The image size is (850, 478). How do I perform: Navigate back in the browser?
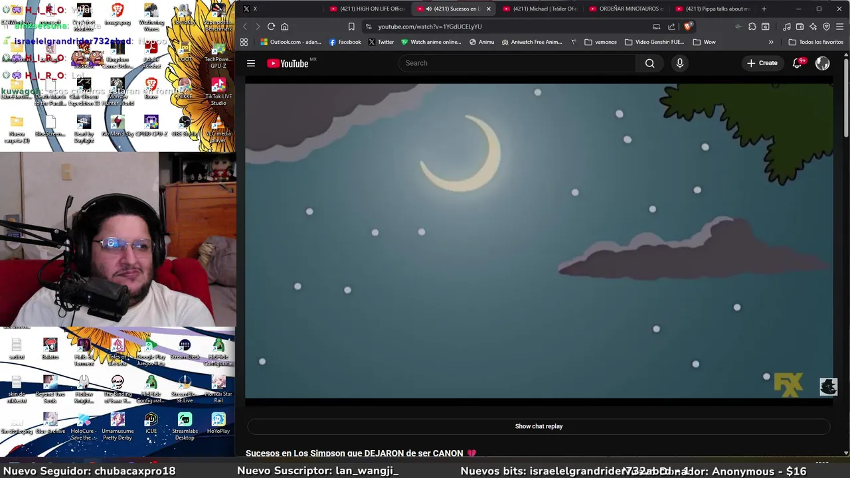[244, 27]
